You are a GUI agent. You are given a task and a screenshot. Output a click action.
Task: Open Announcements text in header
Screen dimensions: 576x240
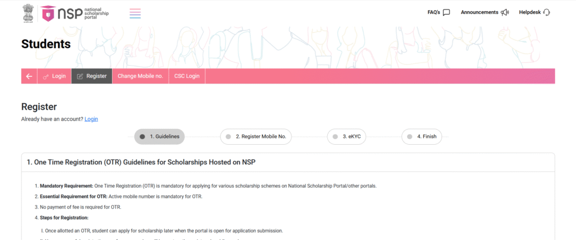pos(479,12)
